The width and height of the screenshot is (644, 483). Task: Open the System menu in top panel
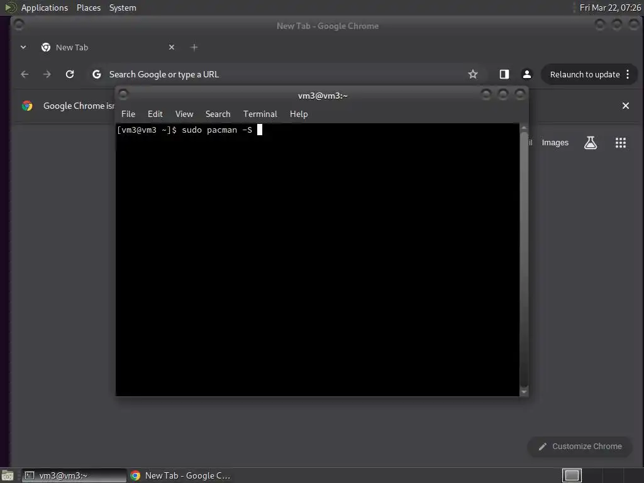click(123, 8)
